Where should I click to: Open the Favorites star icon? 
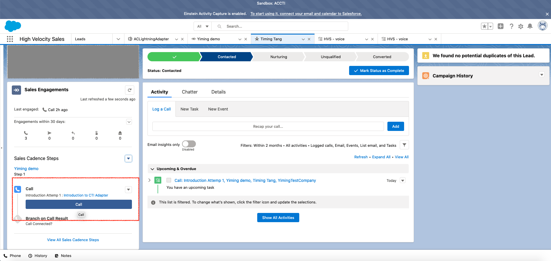(x=484, y=26)
